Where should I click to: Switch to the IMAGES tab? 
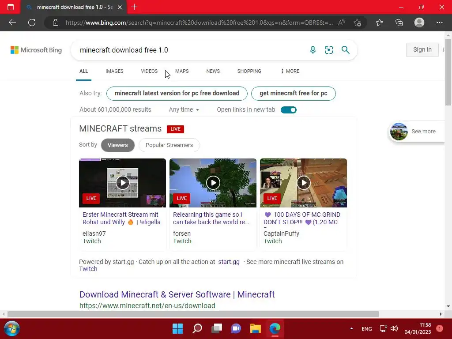click(x=114, y=71)
